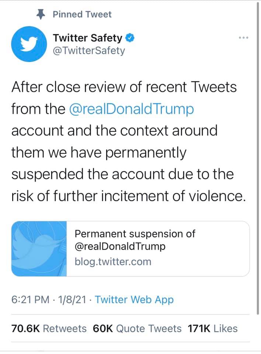
Task: Click the @TwitterSafety handle
Action: coord(88,51)
